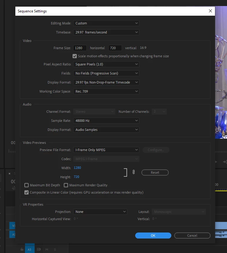The width and height of the screenshot is (227, 253).
Task: Click the horizontal frame size field 1280
Action: point(80,48)
